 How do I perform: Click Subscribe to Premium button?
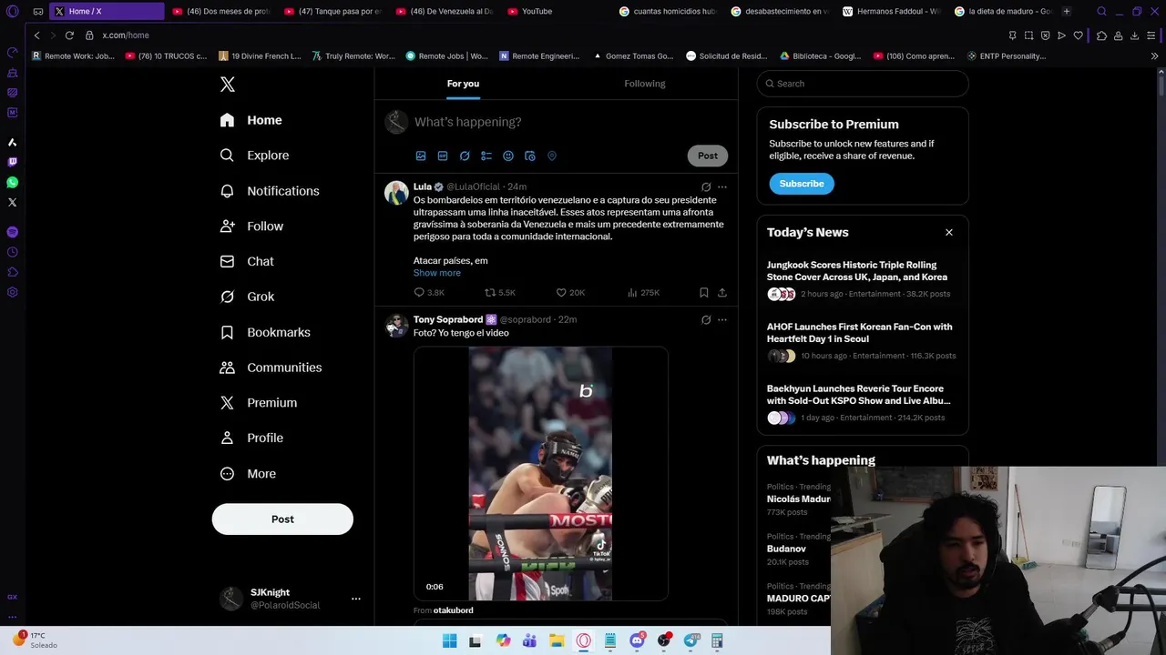802,184
